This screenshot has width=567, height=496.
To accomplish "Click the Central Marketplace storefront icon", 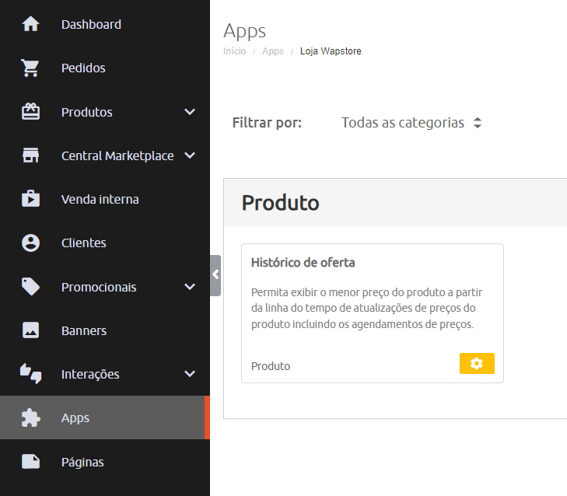I will (30, 155).
